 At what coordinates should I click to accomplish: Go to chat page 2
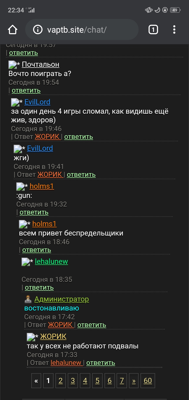tap(61, 381)
